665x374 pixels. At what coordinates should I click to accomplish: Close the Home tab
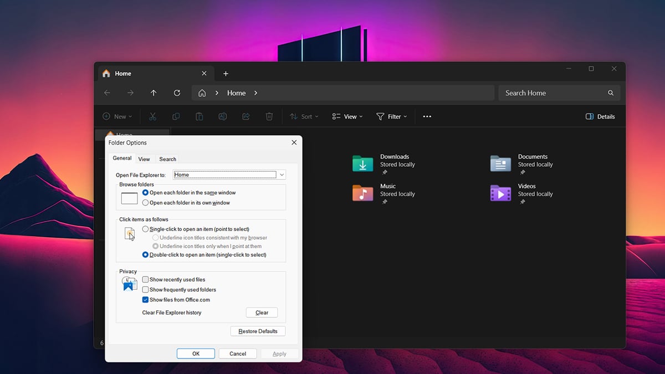point(204,73)
